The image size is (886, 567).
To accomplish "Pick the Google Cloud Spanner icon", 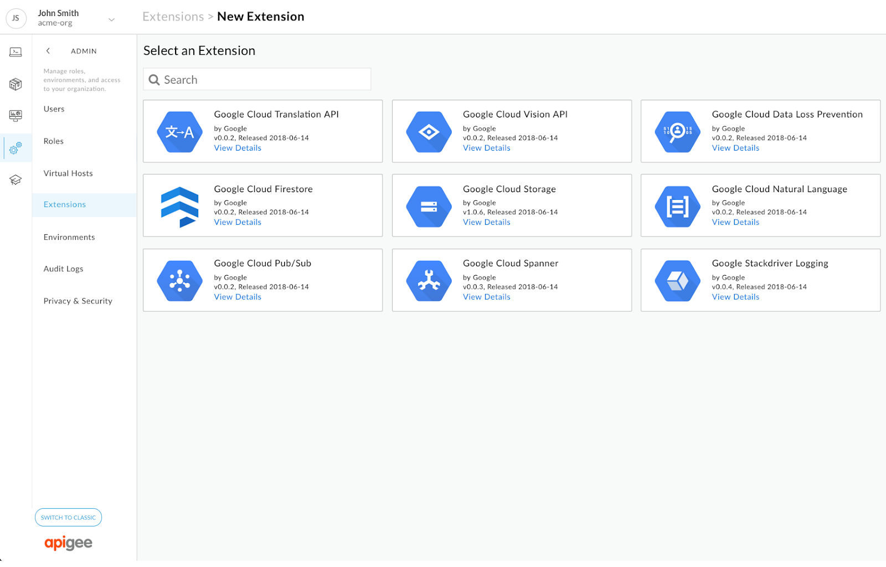I will tap(429, 281).
